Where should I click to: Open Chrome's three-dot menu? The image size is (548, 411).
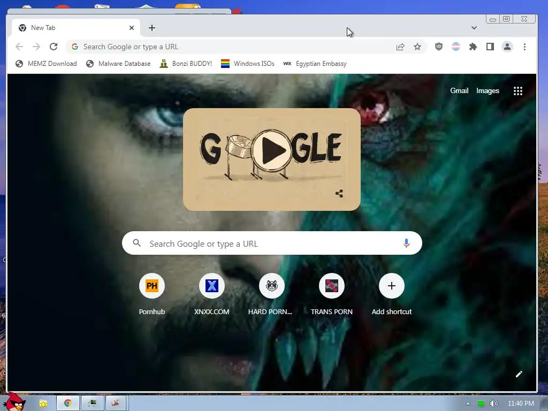click(524, 47)
